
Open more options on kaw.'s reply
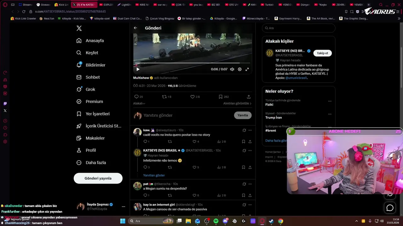[x=250, y=130]
